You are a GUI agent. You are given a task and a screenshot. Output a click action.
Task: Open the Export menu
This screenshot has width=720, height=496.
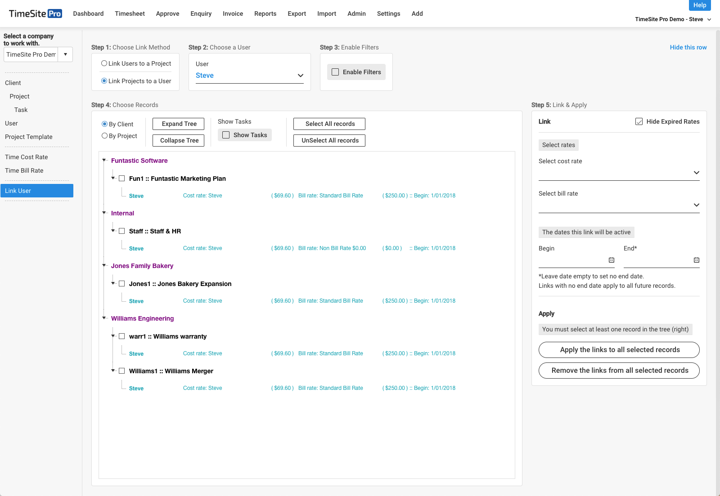[x=297, y=13]
